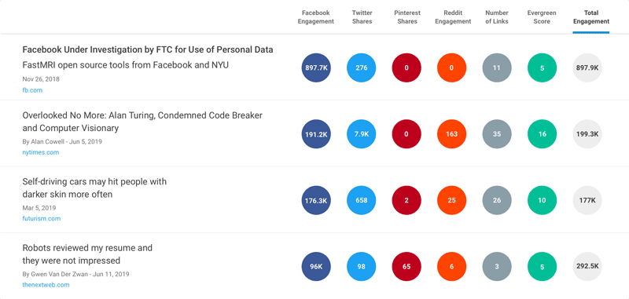Screen dimensions: 629x299
Task: Open the Alan Turing article title
Action: (x=142, y=122)
